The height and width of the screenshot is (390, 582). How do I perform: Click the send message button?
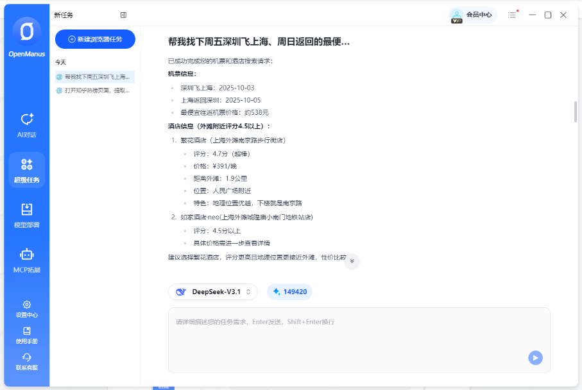(535, 358)
